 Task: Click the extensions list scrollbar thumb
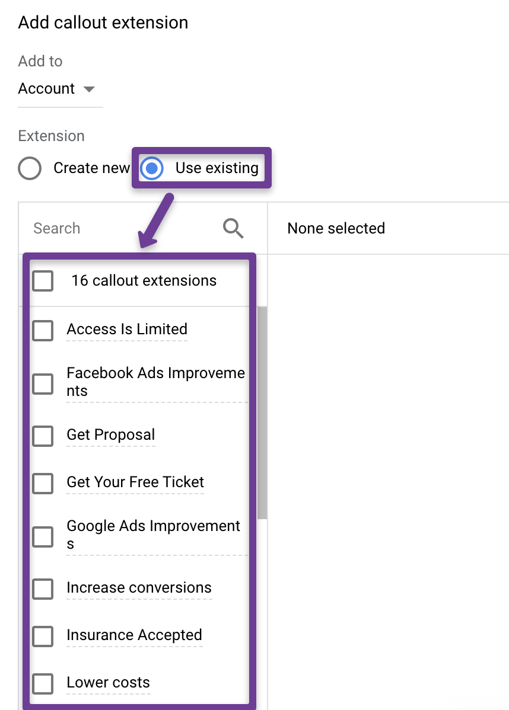(262, 413)
